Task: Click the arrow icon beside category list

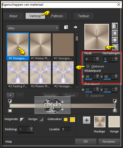Action: (x=76, y=27)
